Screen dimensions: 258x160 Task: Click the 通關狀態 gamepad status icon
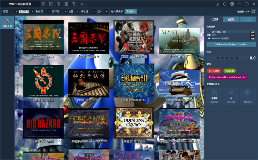[214, 93]
